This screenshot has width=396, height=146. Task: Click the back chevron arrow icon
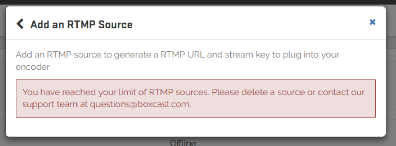(20, 24)
